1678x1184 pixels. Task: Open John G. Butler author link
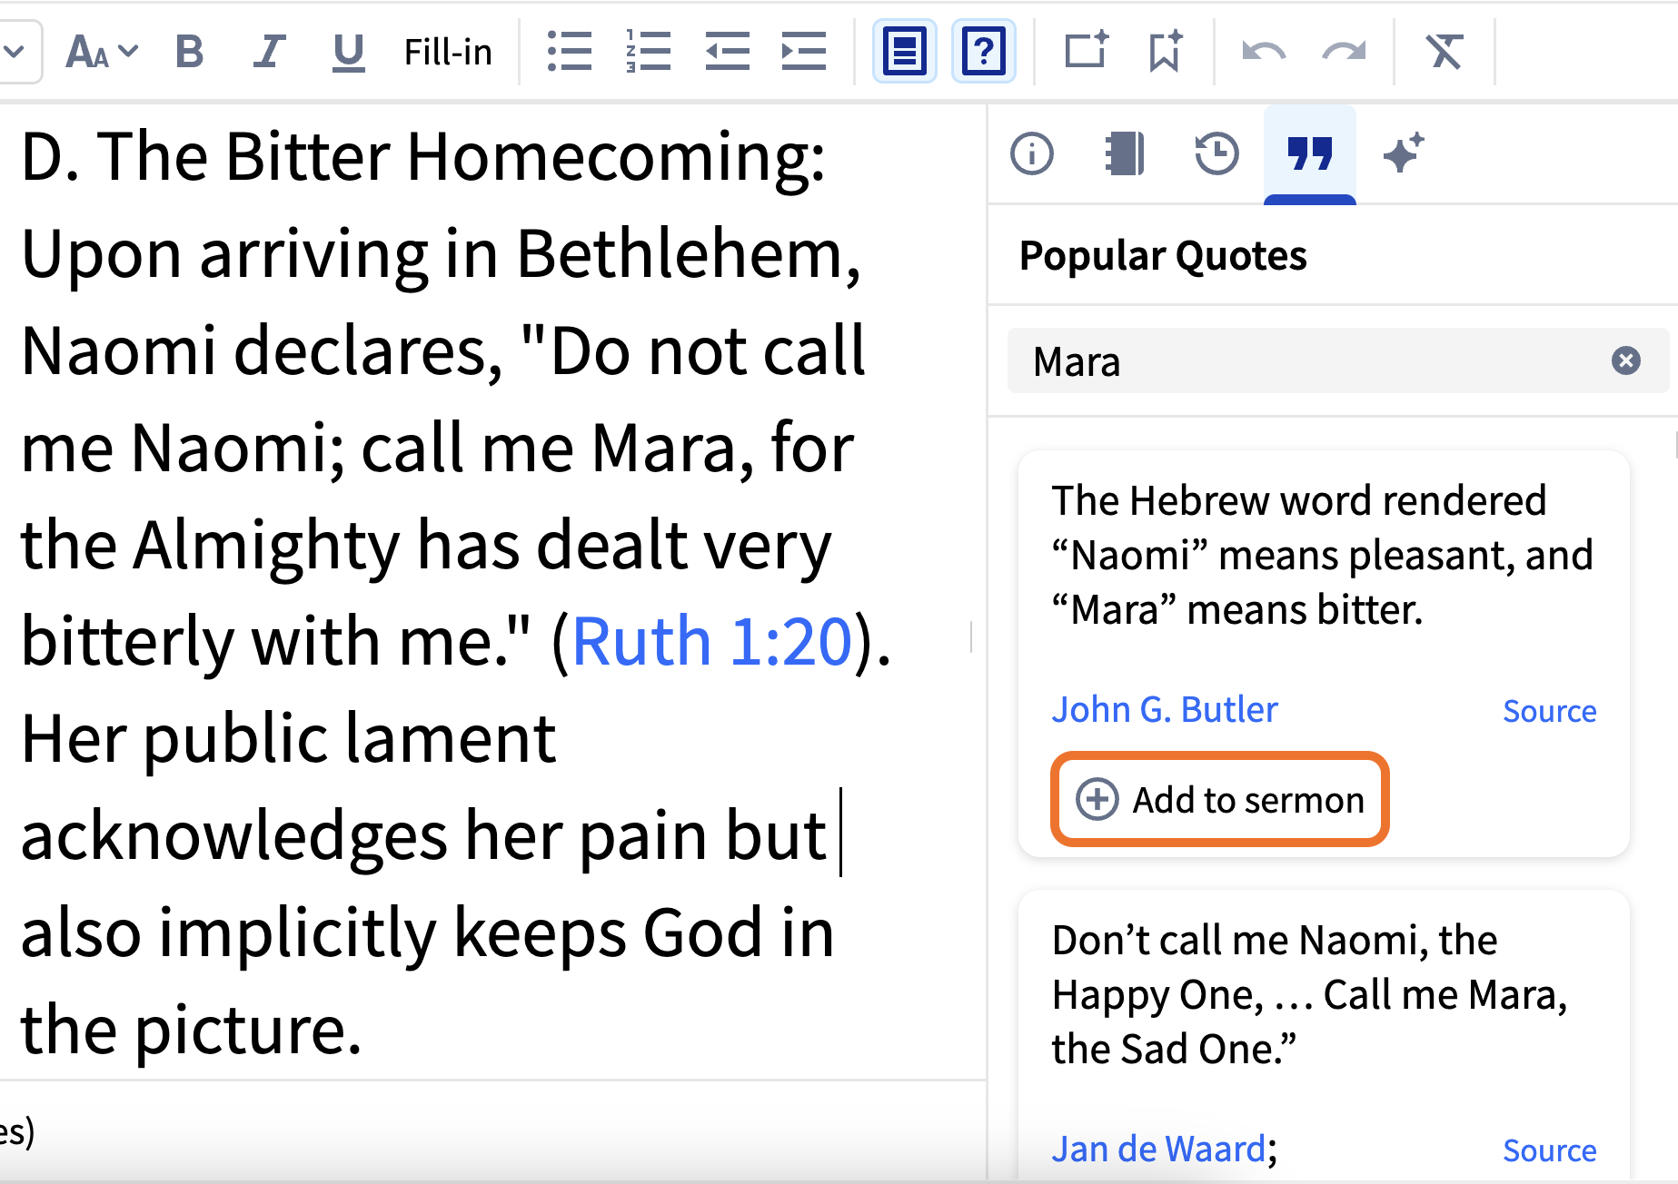[1164, 709]
